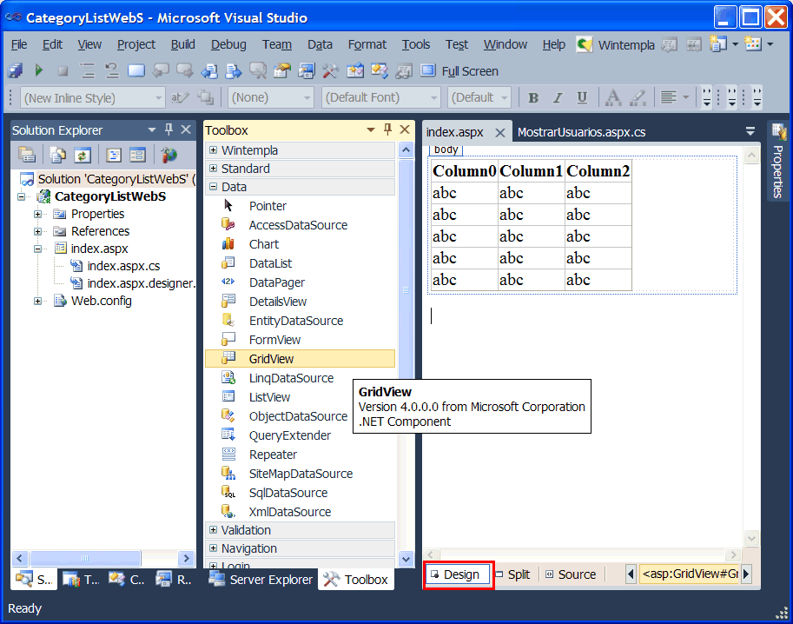This screenshot has height=624, width=793.
Task: Click the asp:GridView breadcrumb tag
Action: click(690, 574)
